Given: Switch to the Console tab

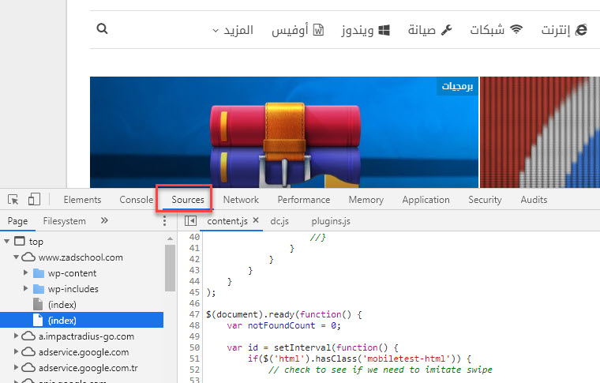Looking at the screenshot, I should [137, 199].
